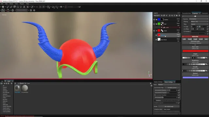Select the Material Picker eyedropper tool

click(32, 7)
